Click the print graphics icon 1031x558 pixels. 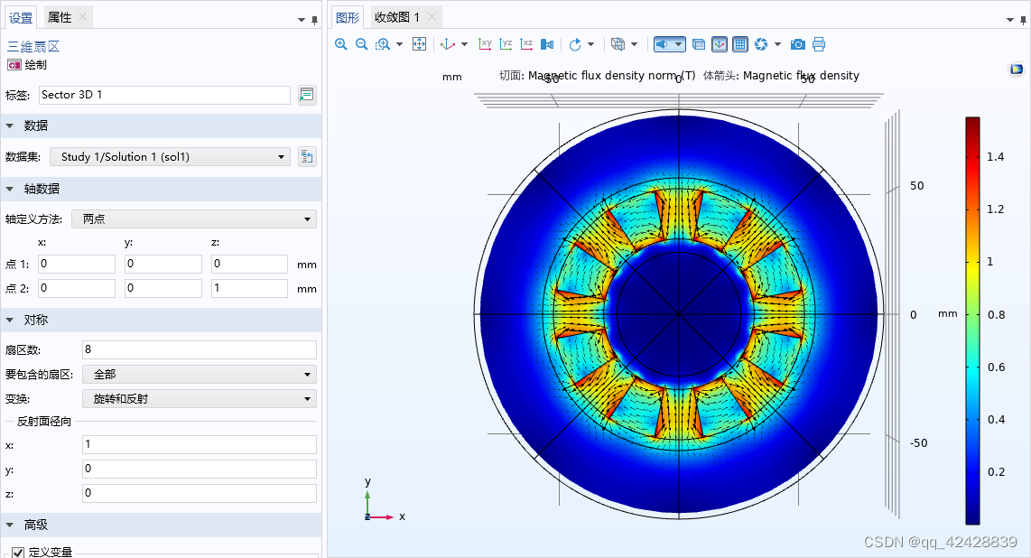819,44
